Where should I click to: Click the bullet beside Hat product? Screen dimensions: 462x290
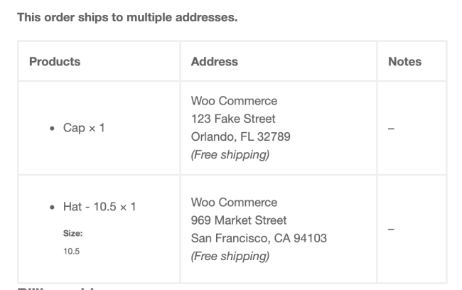52,207
